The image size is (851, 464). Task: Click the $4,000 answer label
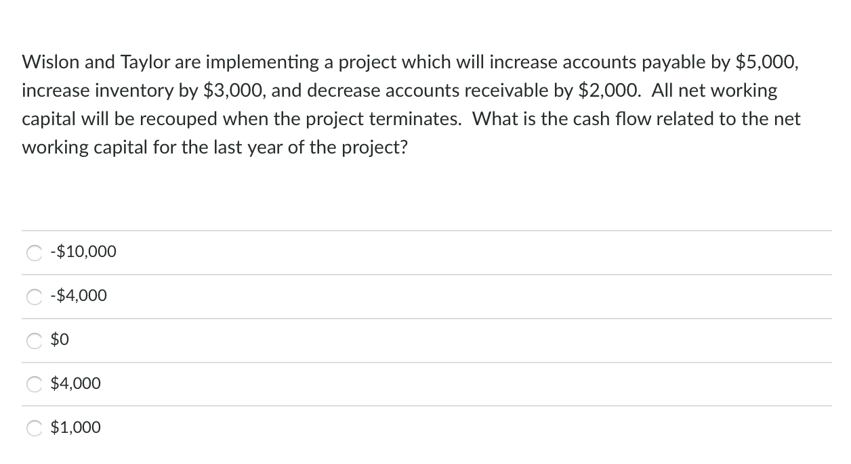pyautogui.click(x=75, y=384)
